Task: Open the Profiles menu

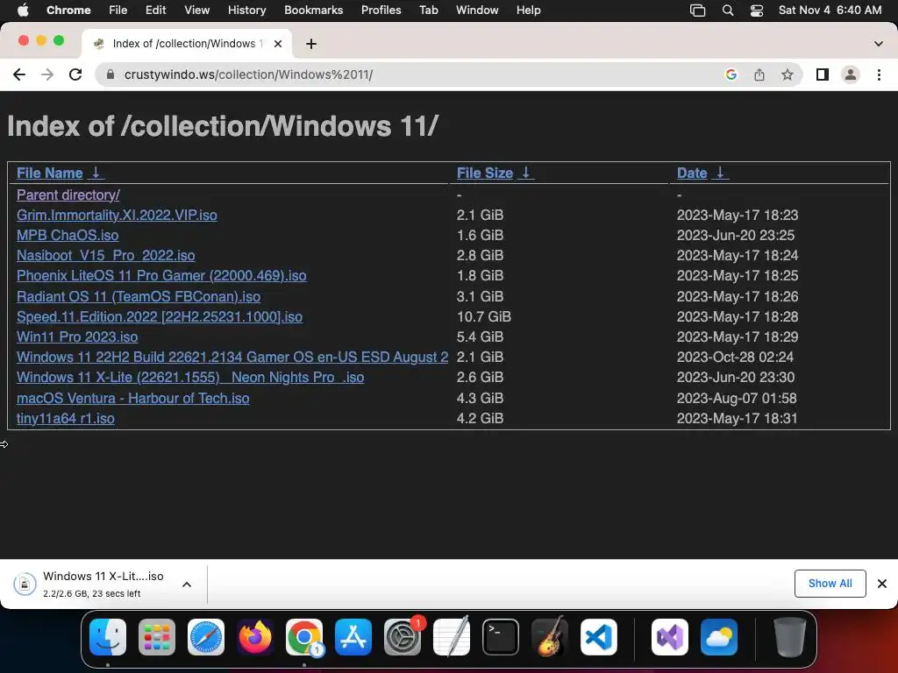Action: [381, 10]
